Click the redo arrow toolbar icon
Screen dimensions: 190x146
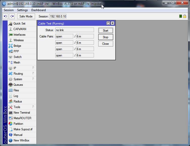[12, 16]
